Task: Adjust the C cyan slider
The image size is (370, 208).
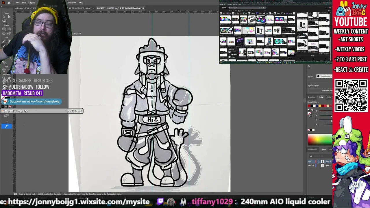Action: (325, 111)
